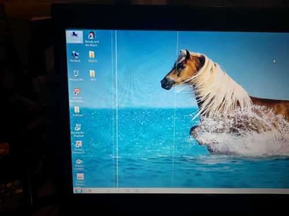The image size is (289, 216).
Task: Open the Network desktop icon
Action: pyautogui.click(x=75, y=56)
